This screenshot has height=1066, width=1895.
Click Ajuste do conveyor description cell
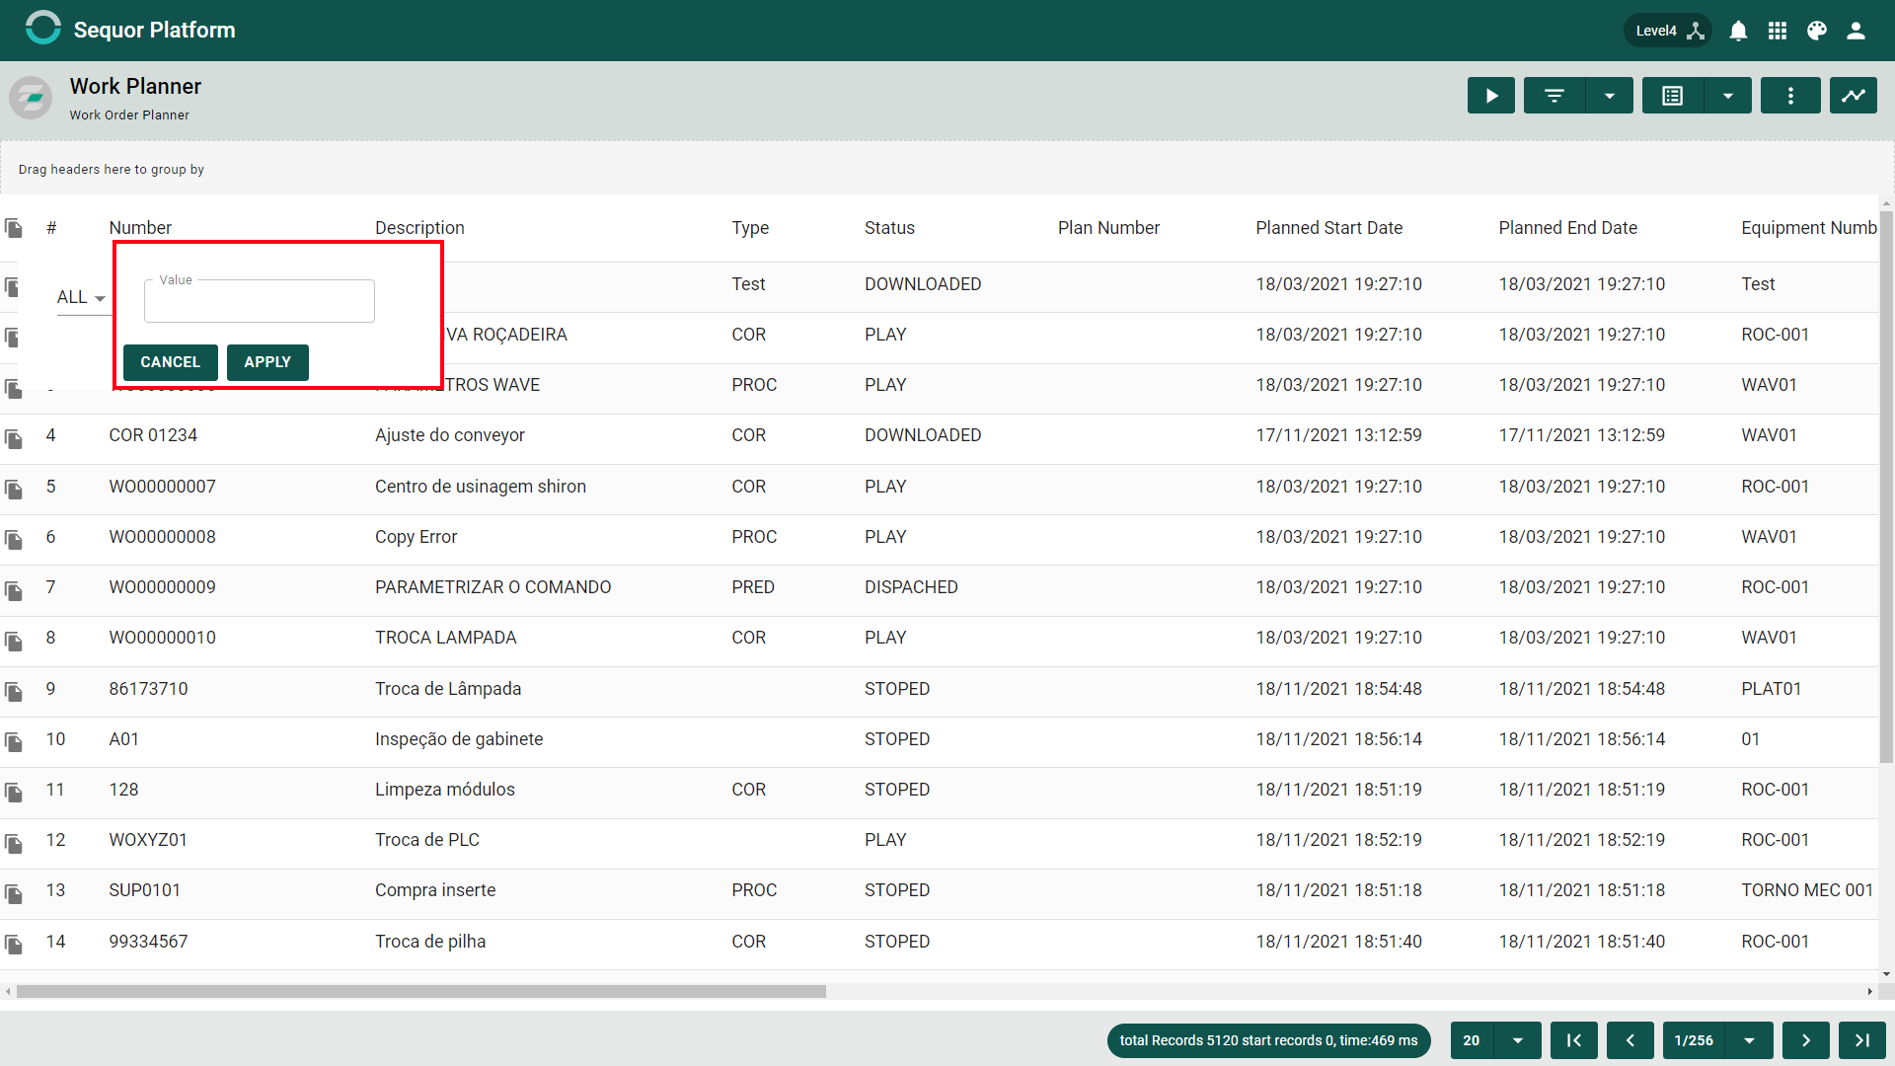449,435
